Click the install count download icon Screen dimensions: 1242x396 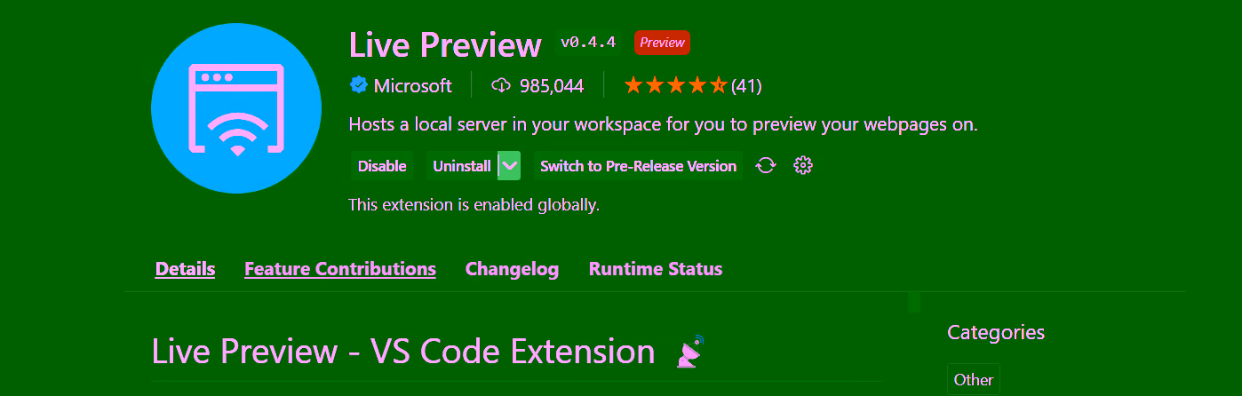(501, 85)
